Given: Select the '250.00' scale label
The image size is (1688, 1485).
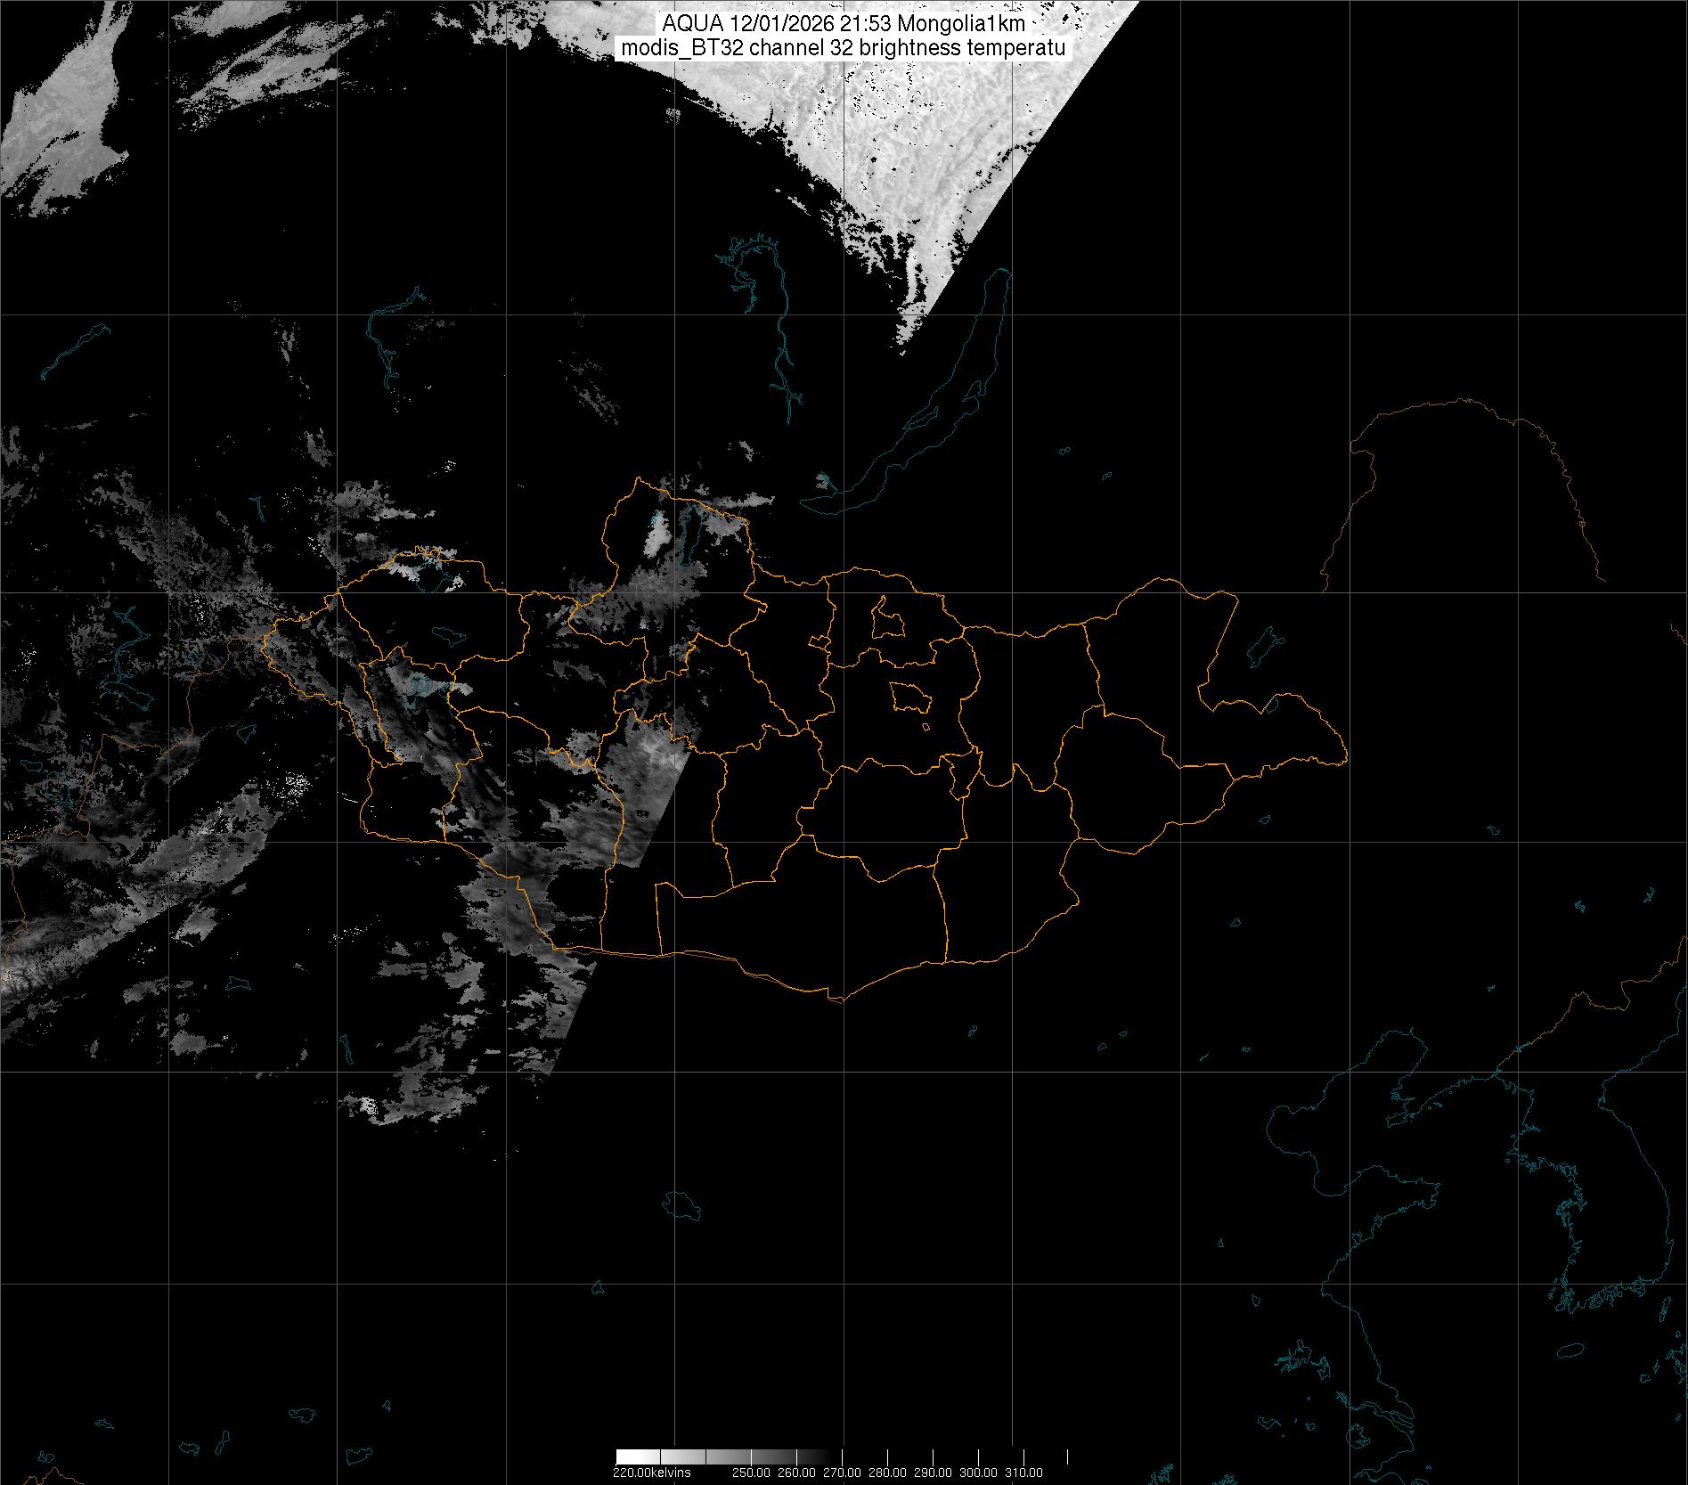Looking at the screenshot, I should pyautogui.click(x=751, y=1473).
